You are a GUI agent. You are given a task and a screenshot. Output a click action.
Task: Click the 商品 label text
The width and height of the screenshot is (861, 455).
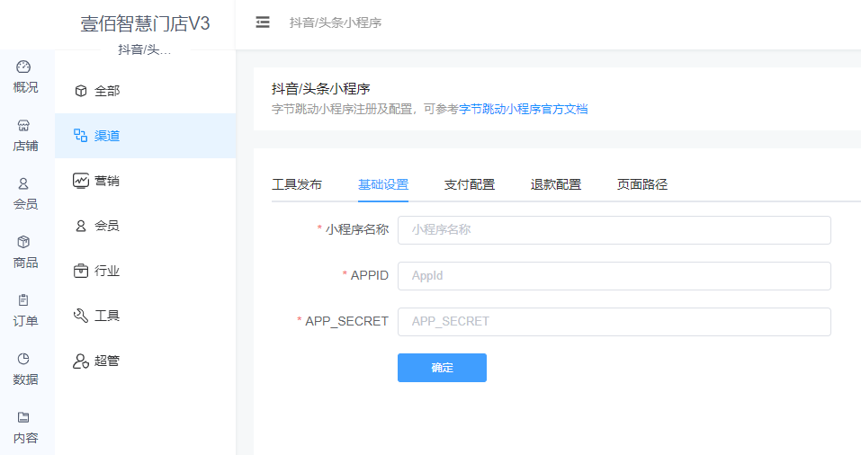[25, 263]
